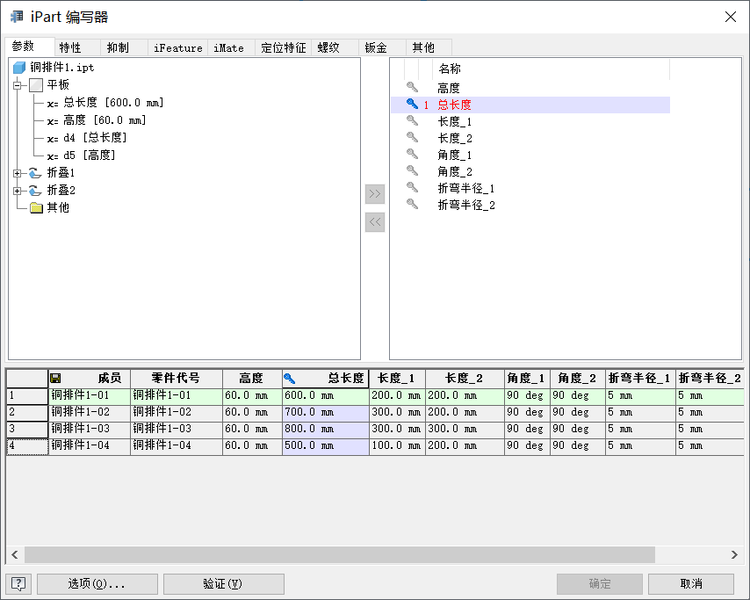Click the 100.0 mm cell in 长度_1 column
Viewport: 750px width, 600px height.
[398, 446]
